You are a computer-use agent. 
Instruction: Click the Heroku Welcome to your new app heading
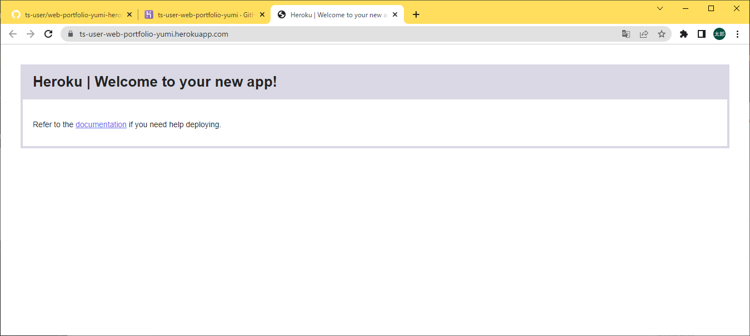pyautogui.click(x=155, y=82)
